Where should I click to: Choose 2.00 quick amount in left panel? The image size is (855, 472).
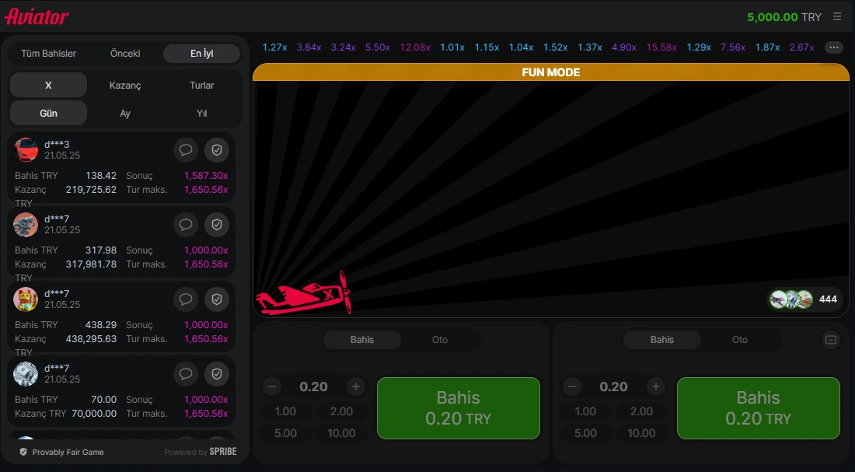342,411
